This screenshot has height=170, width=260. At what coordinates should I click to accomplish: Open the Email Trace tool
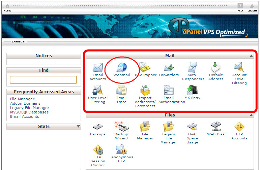(121, 90)
